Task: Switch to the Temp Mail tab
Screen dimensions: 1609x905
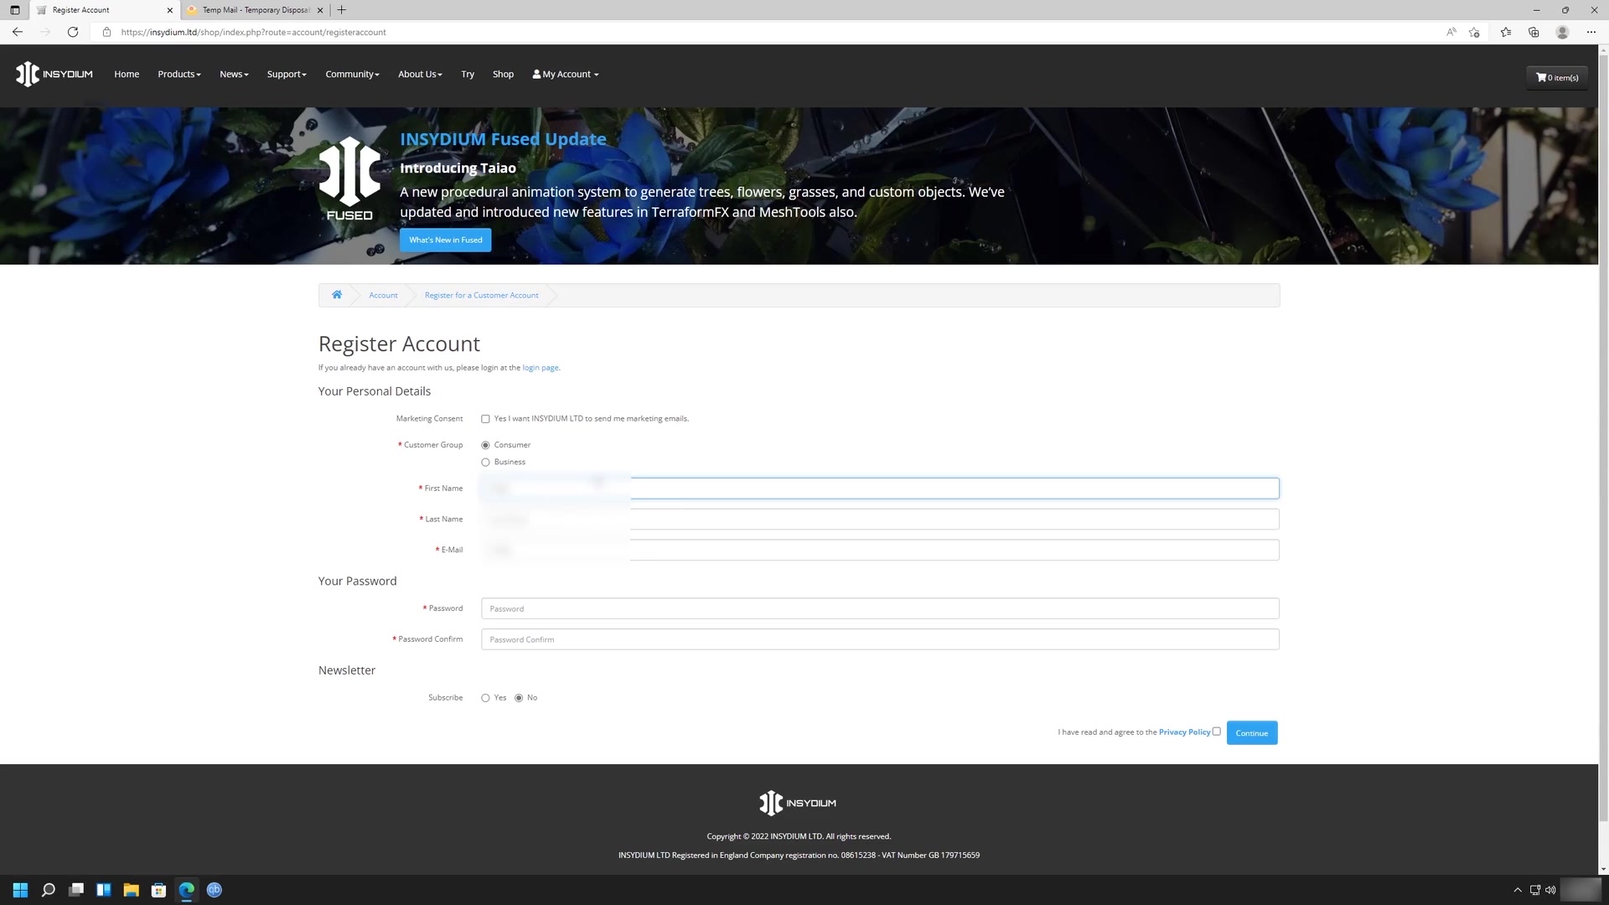Action: (x=251, y=10)
